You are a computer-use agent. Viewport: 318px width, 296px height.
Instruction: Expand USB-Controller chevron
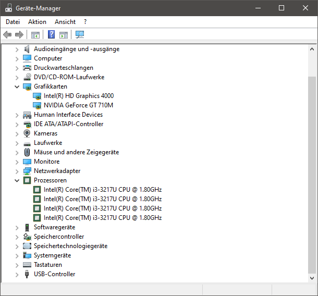tap(17, 275)
